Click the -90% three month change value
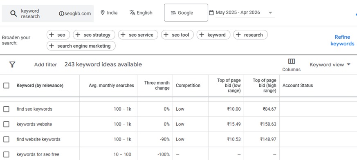 tap(165, 139)
